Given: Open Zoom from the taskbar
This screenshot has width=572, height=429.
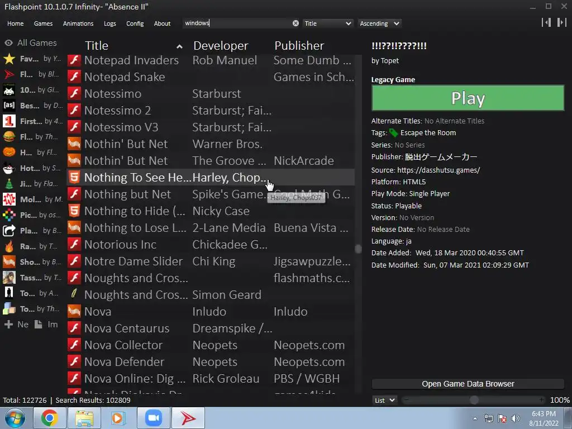Looking at the screenshot, I should pyautogui.click(x=154, y=418).
